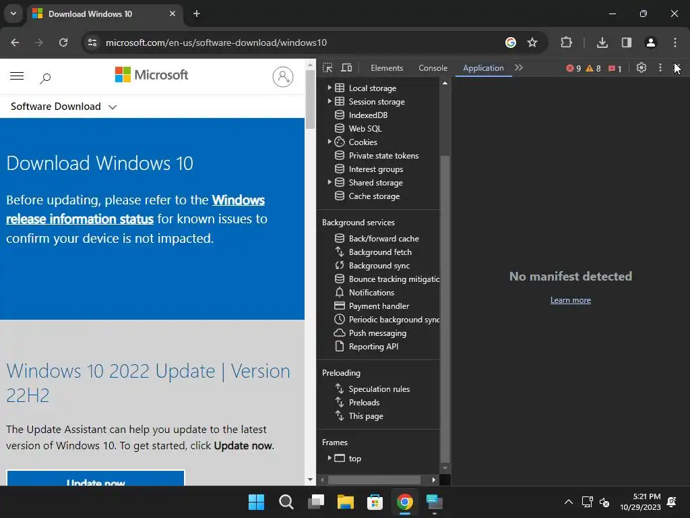
Task: Click the Microsoft site search icon
Action: [45, 78]
